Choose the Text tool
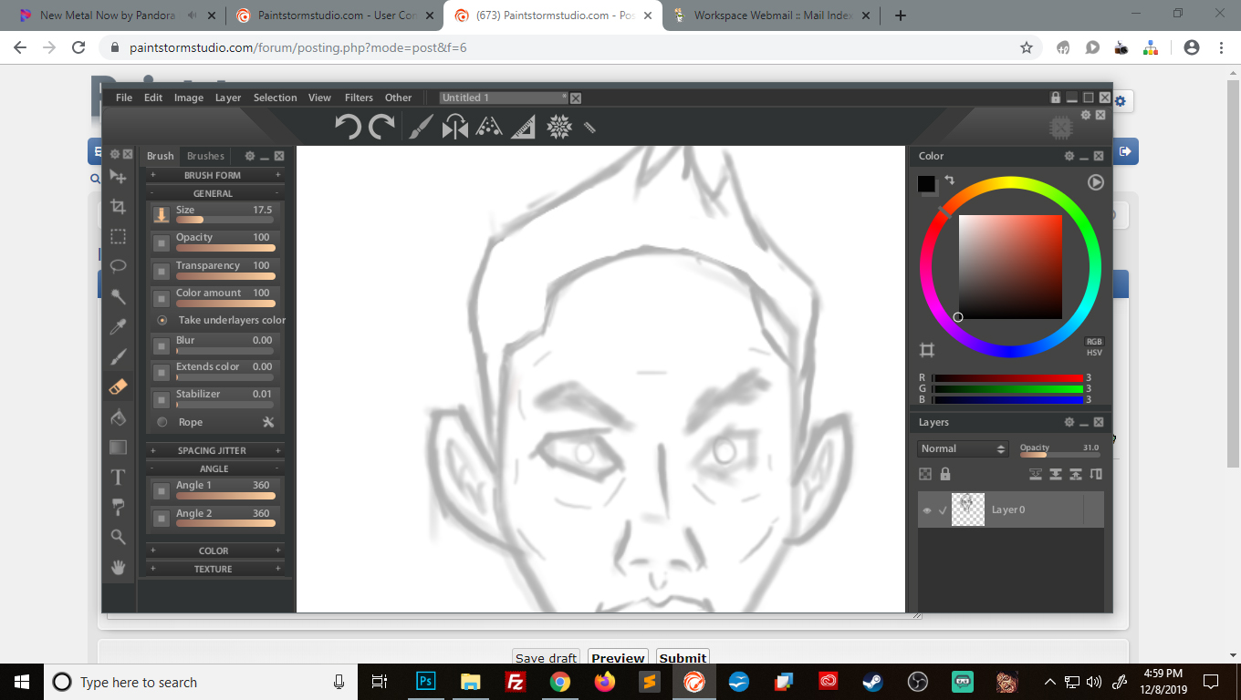This screenshot has width=1241, height=700. tap(118, 477)
